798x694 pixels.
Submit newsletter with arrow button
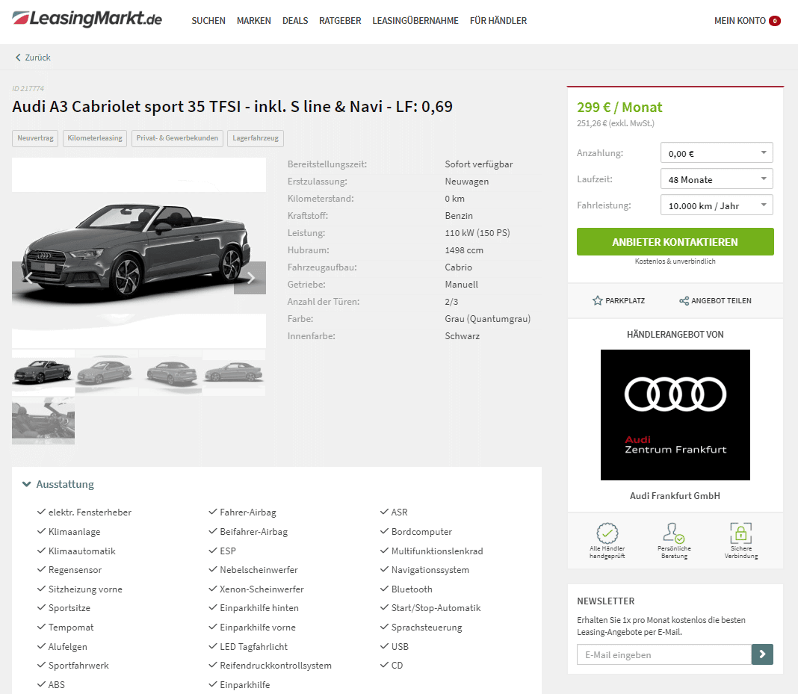pos(762,655)
